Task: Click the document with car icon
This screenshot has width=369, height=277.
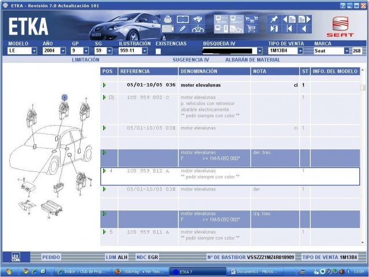Action: pyautogui.click(x=236, y=29)
